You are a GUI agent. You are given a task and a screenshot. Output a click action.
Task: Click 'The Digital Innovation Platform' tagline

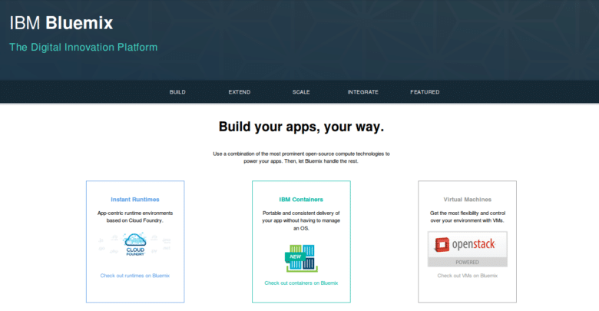pos(83,48)
